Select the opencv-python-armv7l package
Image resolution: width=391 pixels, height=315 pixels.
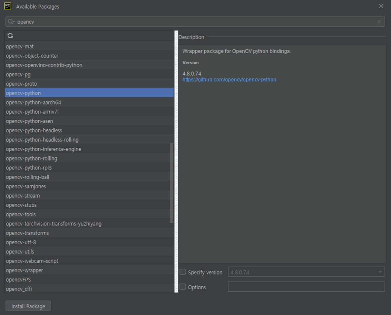[x=89, y=112]
